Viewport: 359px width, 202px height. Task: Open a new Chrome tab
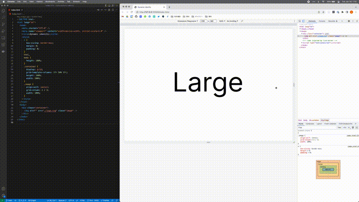click(x=170, y=7)
